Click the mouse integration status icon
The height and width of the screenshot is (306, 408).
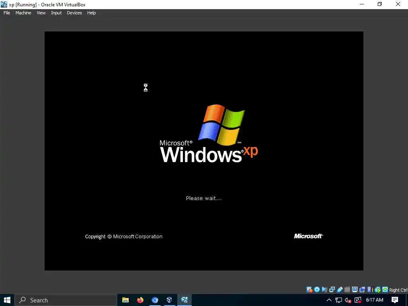(x=378, y=290)
